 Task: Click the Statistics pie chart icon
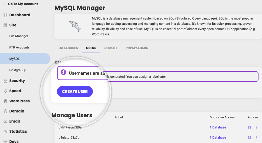tap(5, 132)
